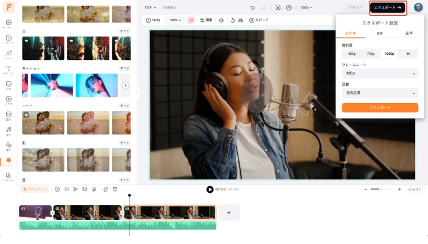Switch to the GIF export tab
The image size is (428, 244).
pos(380,34)
